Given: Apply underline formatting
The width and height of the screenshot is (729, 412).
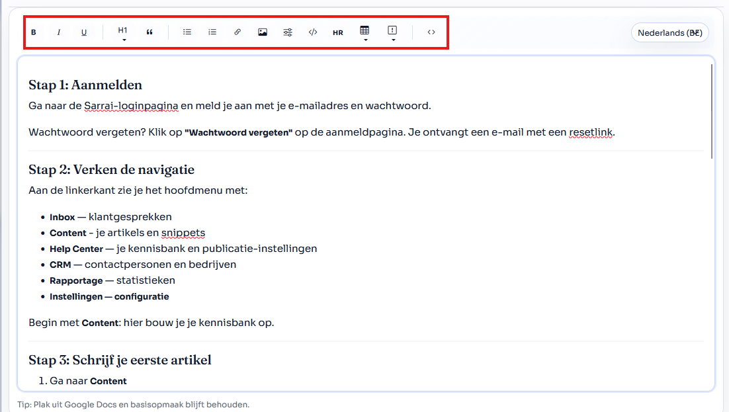Looking at the screenshot, I should [84, 32].
